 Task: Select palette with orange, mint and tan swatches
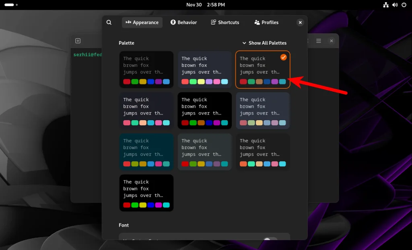point(263,152)
